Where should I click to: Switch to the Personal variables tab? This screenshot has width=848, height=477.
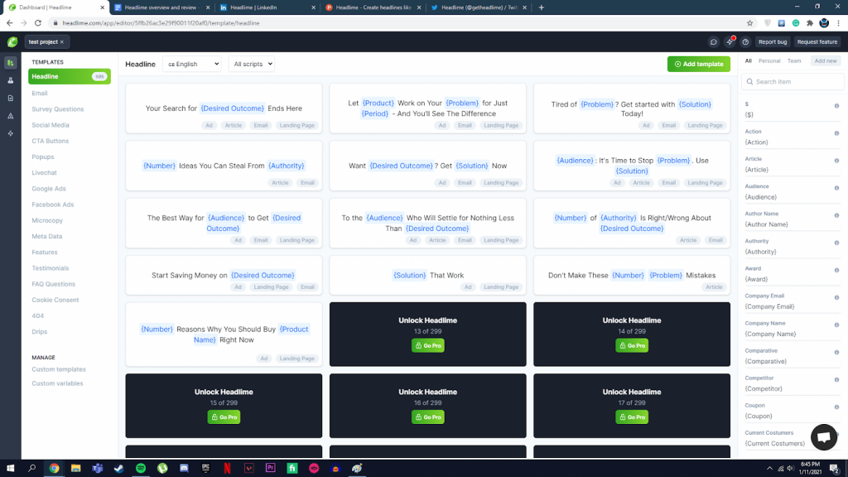coord(769,61)
